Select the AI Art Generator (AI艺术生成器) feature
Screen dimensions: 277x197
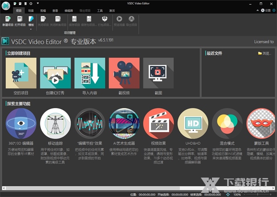tap(124, 123)
